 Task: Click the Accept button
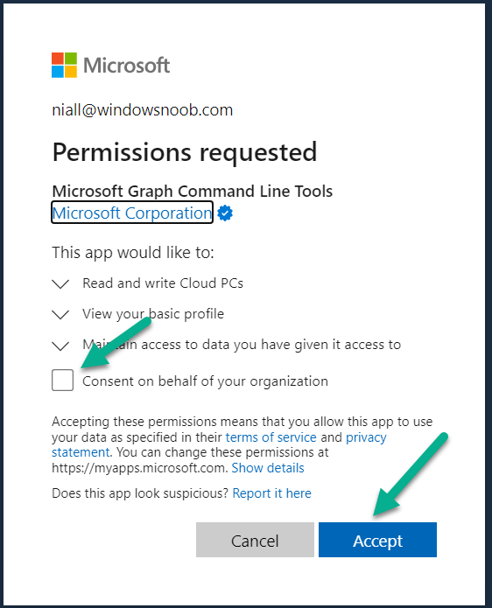tap(377, 540)
